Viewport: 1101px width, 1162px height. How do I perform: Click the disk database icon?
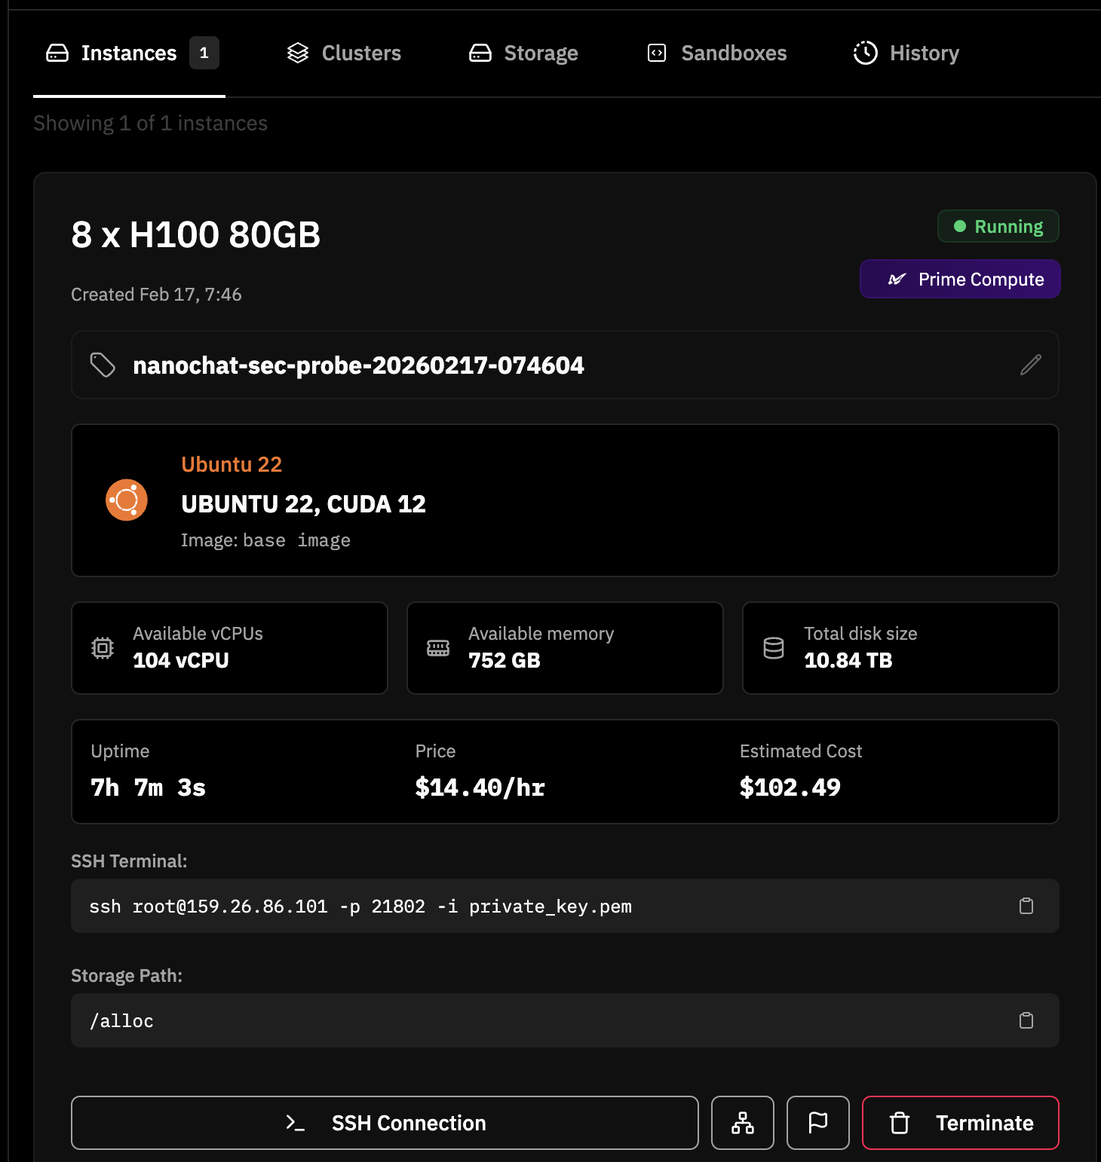[x=774, y=648]
